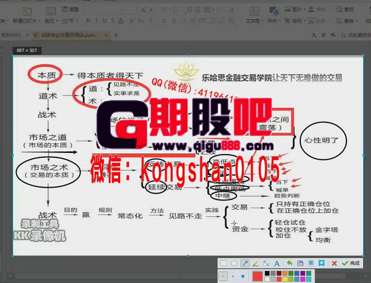371x283 pixels.
Task: Add the screenshot to favorites
Action: coord(322,263)
